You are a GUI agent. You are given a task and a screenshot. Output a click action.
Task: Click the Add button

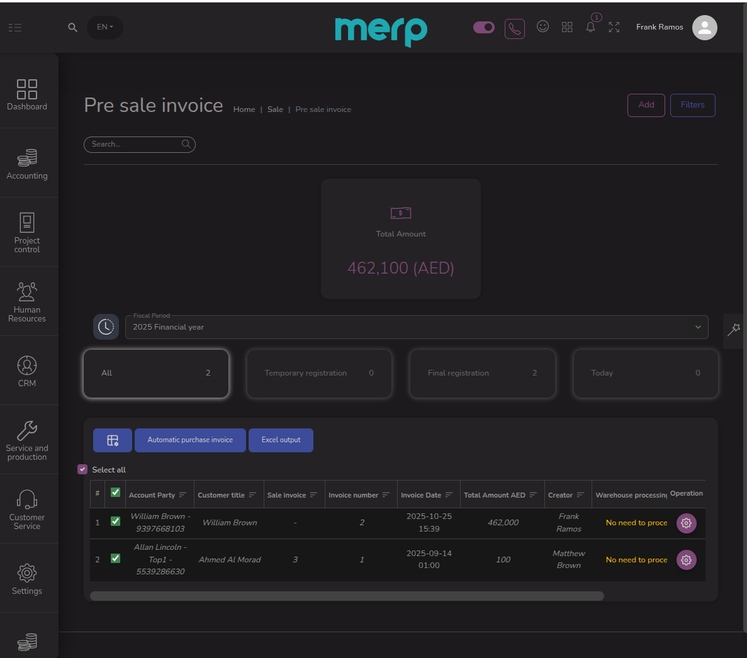pyautogui.click(x=646, y=105)
